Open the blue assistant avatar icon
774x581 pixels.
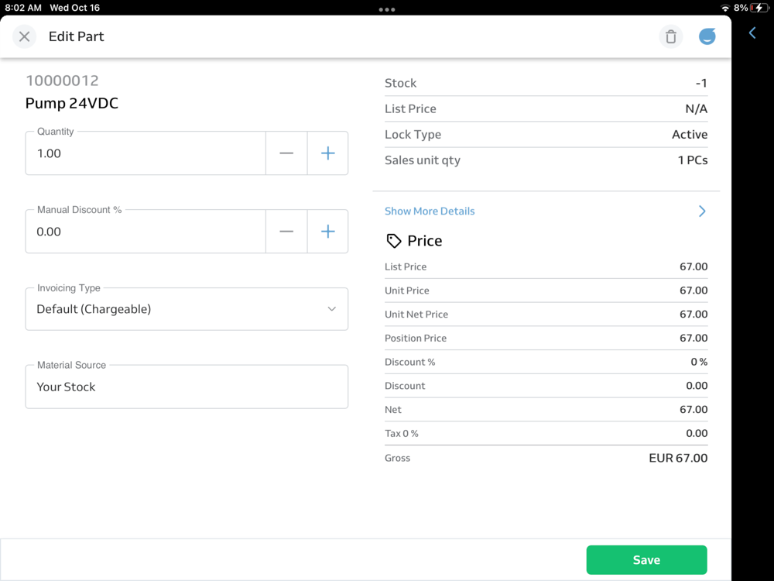(707, 36)
